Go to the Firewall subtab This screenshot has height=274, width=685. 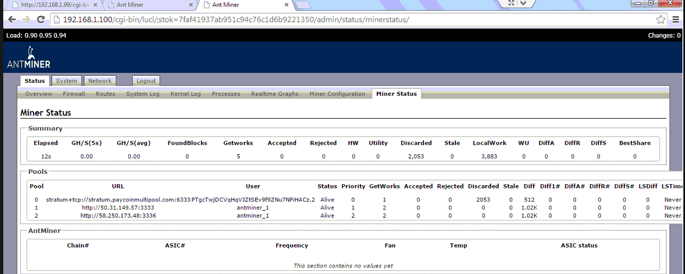tap(74, 94)
